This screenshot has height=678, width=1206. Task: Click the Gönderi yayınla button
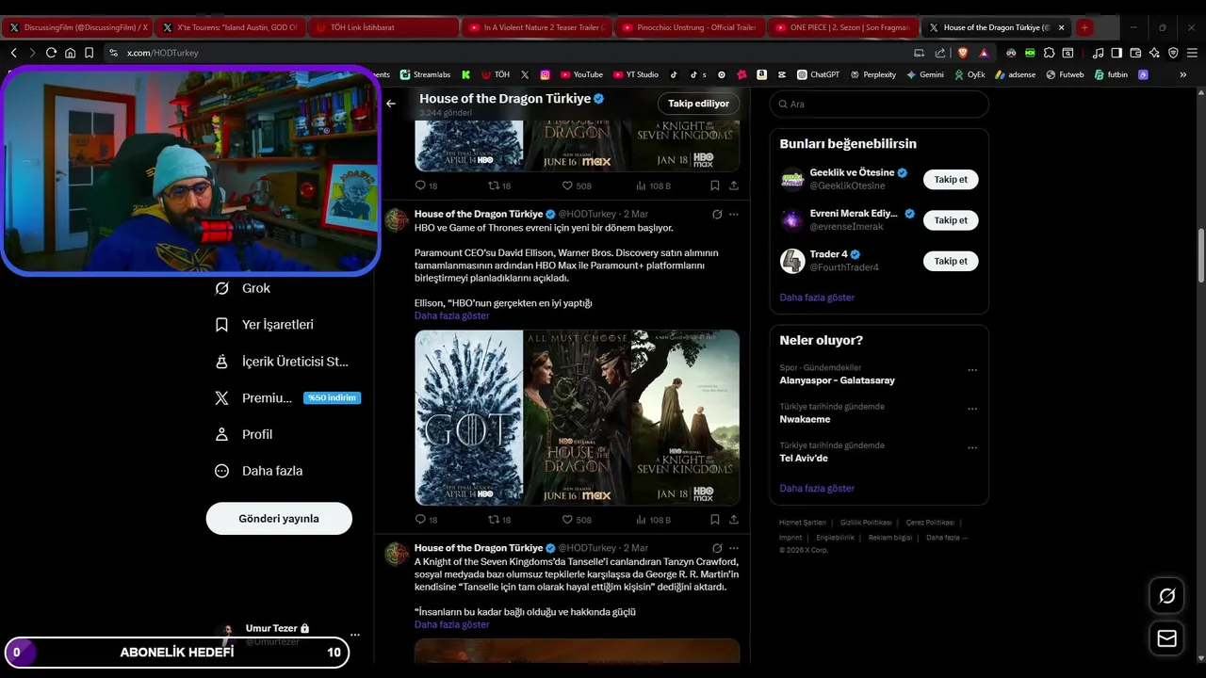(x=279, y=519)
